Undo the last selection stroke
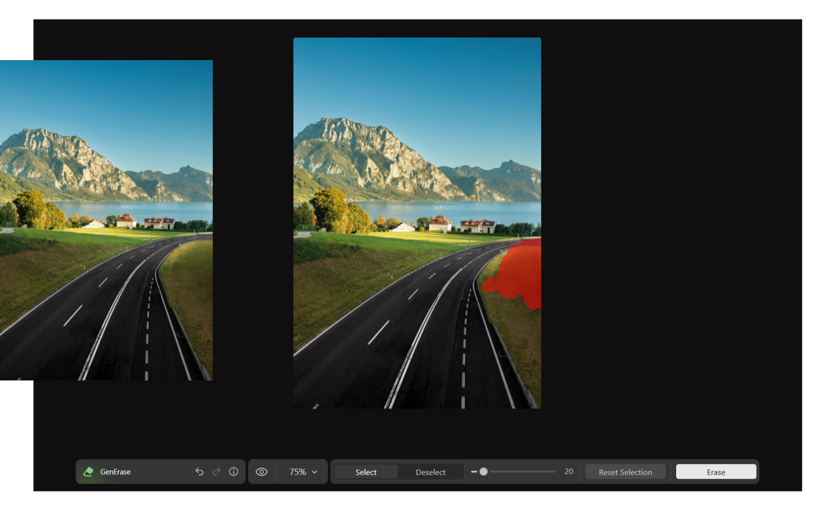Viewport: 836px width, 511px height. 199,472
